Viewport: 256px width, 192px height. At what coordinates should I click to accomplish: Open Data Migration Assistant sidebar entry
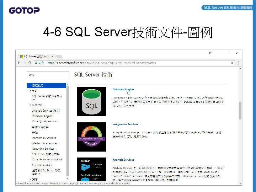pyautogui.click(x=47, y=159)
